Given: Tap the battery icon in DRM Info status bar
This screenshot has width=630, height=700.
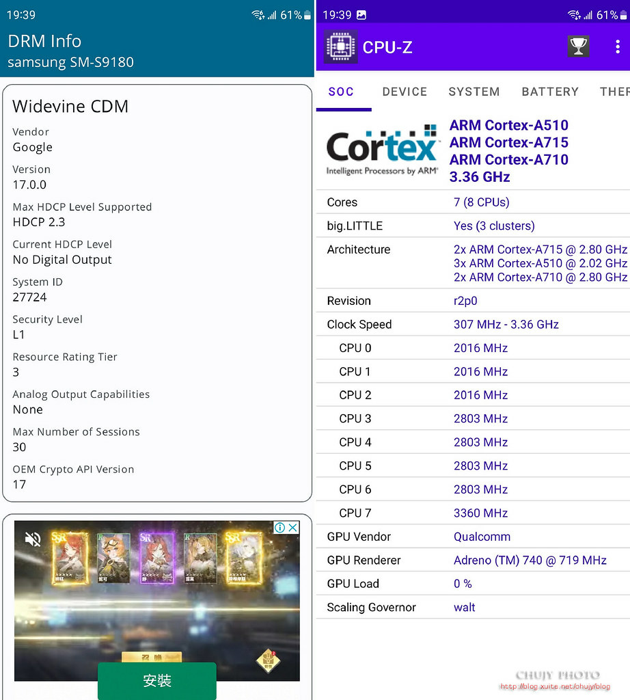Looking at the screenshot, I should (307, 15).
